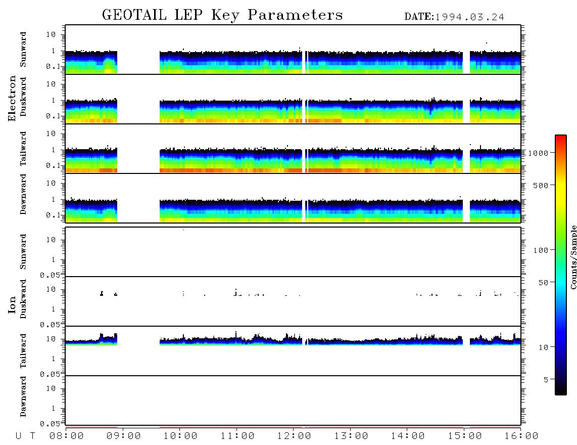The width and height of the screenshot is (577, 445).
Task: Pick the Ion Dawnward axis label
Action: (x=23, y=396)
